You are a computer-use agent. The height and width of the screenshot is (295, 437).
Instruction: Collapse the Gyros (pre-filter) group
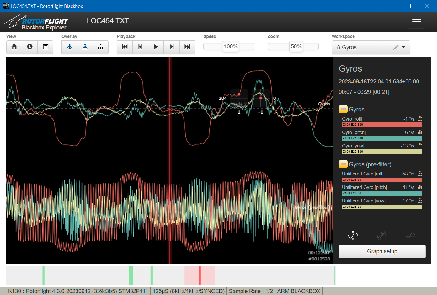343,164
